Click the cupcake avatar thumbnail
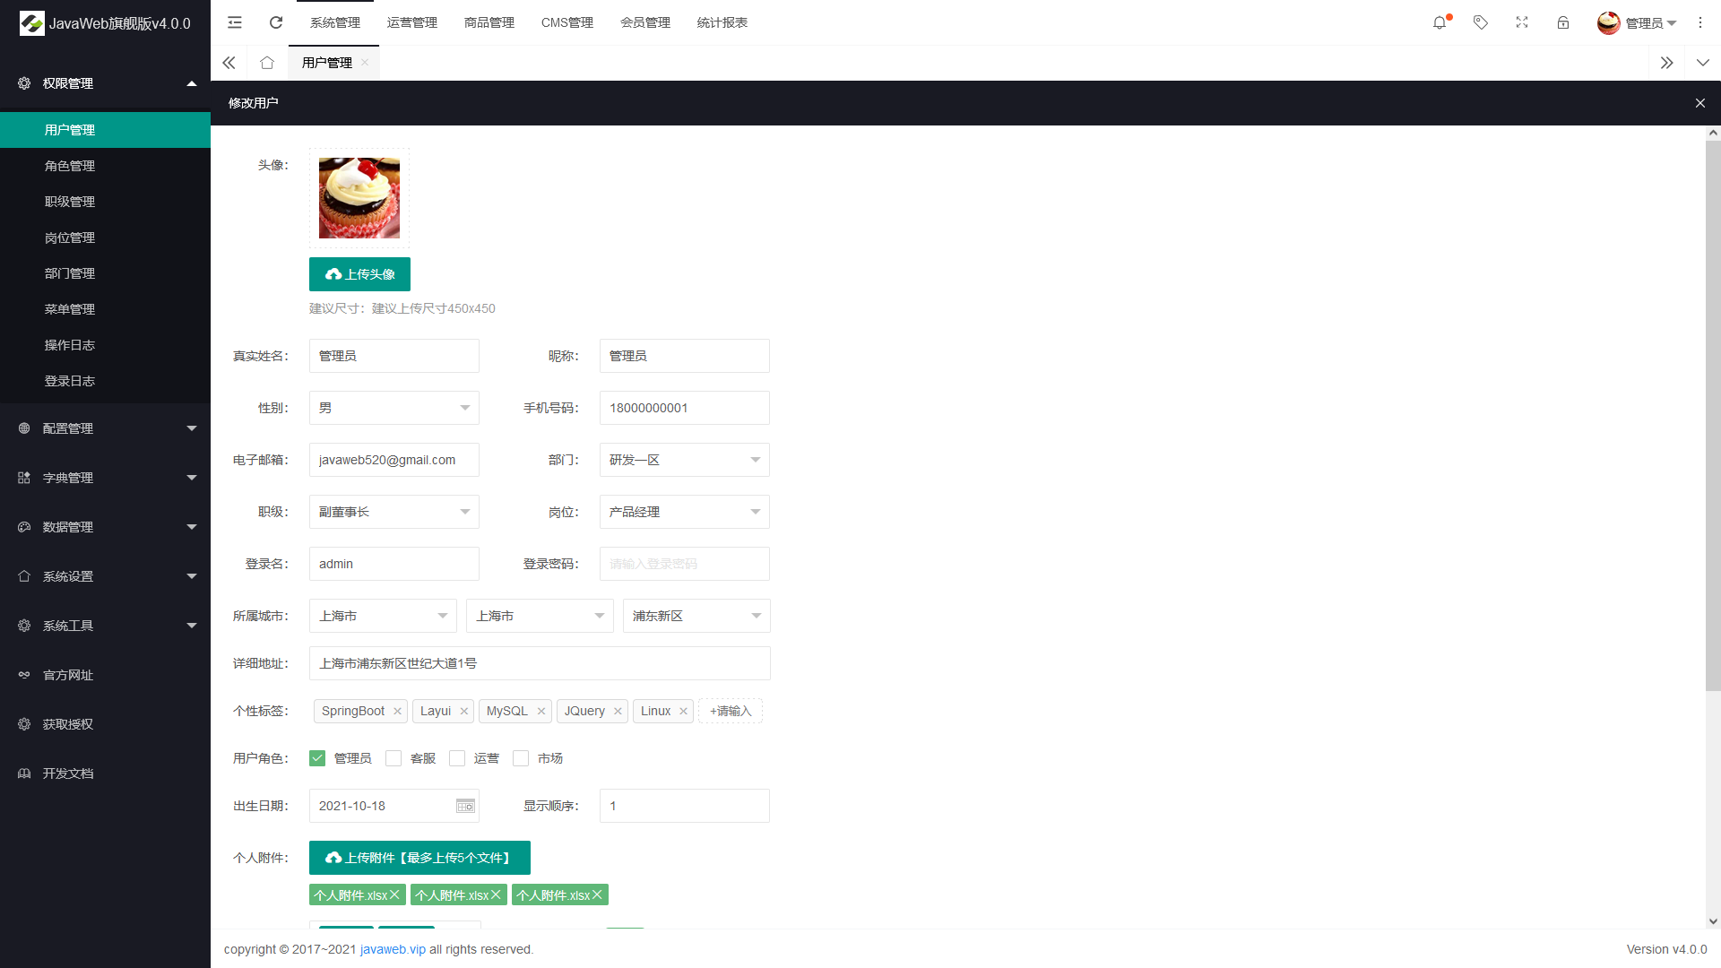 [x=359, y=198]
